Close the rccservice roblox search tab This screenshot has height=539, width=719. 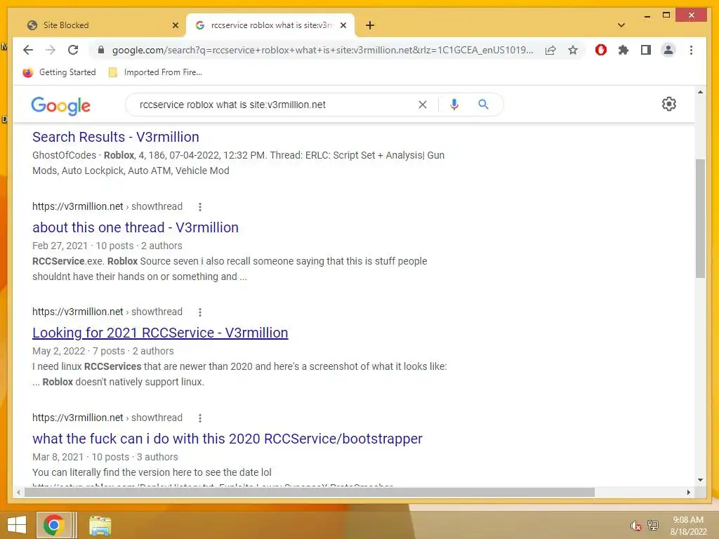tap(343, 25)
